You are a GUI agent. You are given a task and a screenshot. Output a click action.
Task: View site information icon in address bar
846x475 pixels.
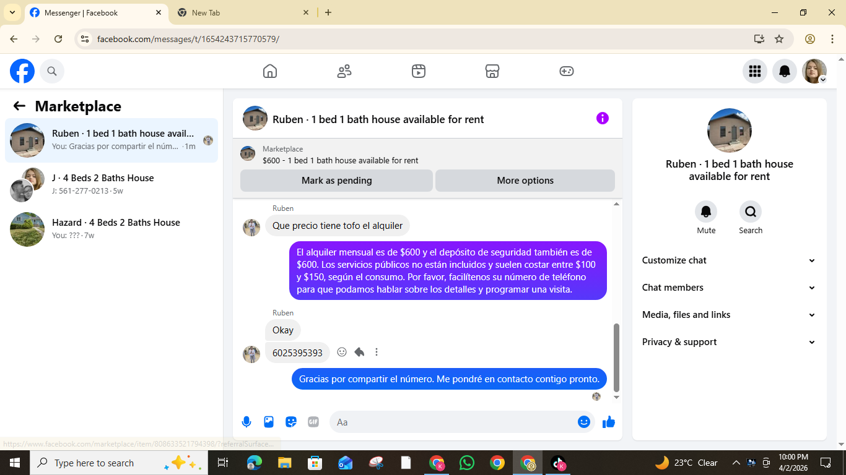pyautogui.click(x=85, y=39)
